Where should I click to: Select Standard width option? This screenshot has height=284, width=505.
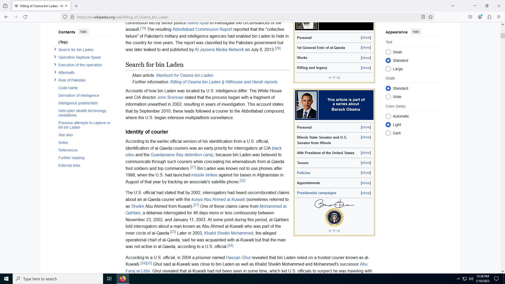[388, 88]
